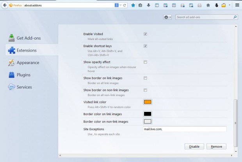Screen dimensions: 242x162
Task: Reload page with the refresh icon
Action: [x=125, y=5]
